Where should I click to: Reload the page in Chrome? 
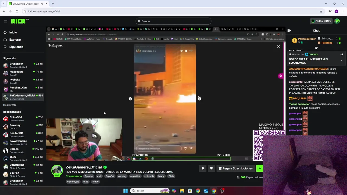(x=17, y=11)
